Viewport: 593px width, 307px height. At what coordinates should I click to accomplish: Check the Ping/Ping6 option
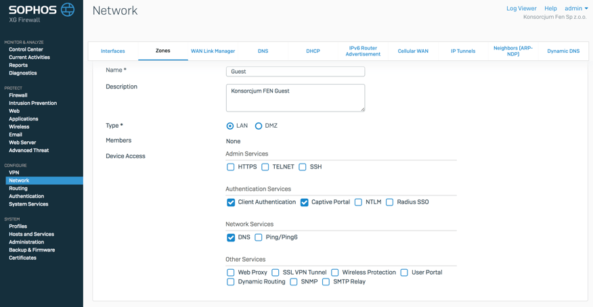(x=259, y=237)
